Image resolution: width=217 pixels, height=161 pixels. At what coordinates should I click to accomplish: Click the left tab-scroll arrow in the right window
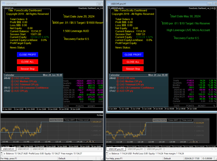click(x=212, y=149)
